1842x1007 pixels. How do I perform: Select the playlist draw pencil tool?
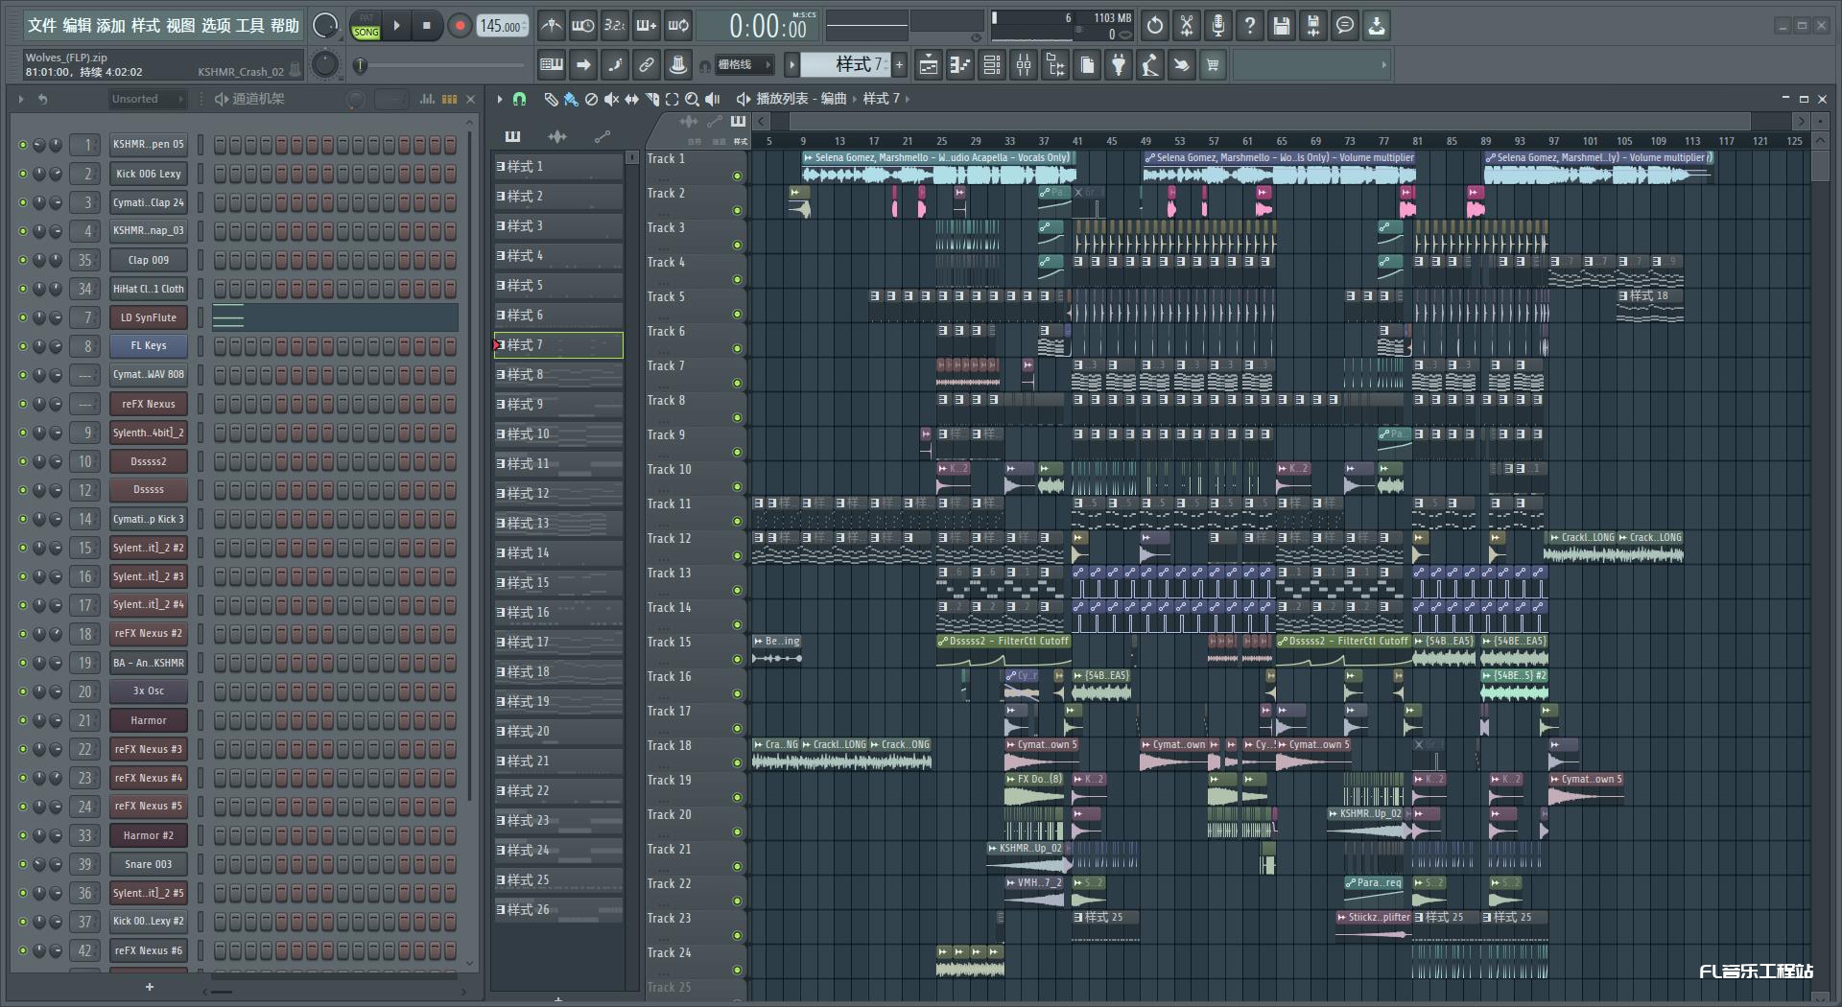click(551, 99)
